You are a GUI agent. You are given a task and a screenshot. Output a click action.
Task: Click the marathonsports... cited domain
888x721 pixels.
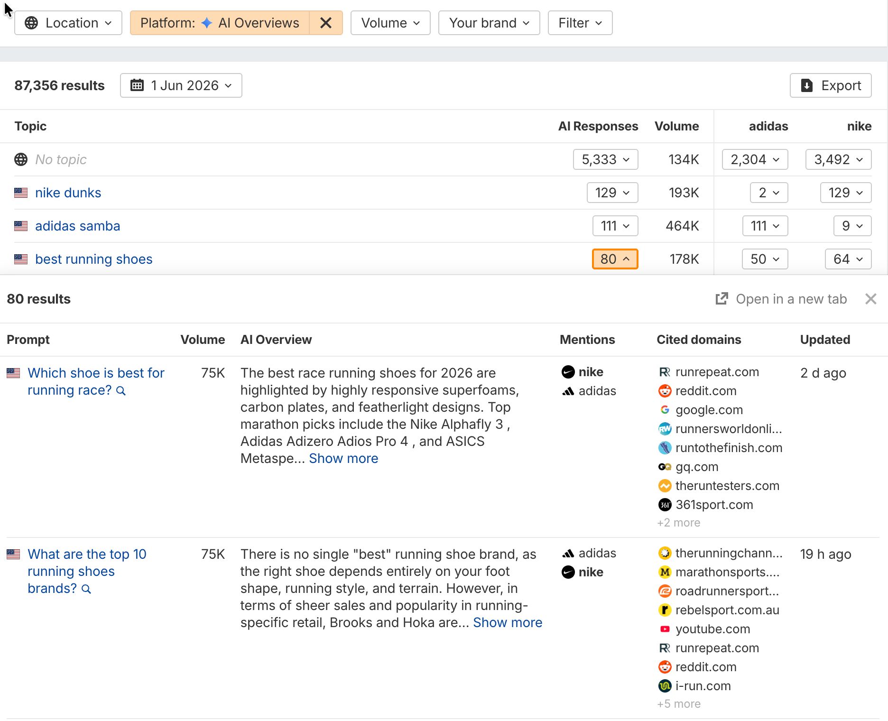point(727,572)
